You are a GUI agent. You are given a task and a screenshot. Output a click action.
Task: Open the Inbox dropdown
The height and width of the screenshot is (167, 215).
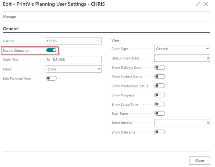tap(74, 69)
